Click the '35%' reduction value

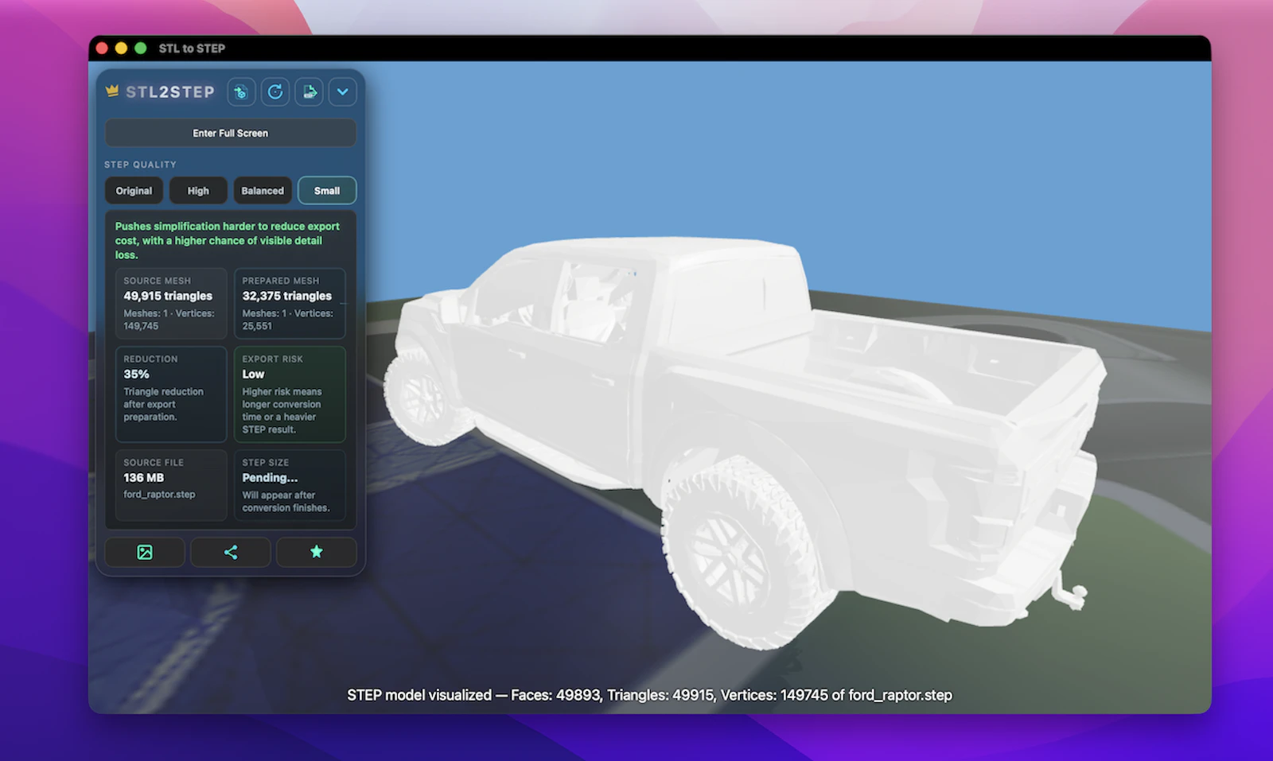point(136,374)
